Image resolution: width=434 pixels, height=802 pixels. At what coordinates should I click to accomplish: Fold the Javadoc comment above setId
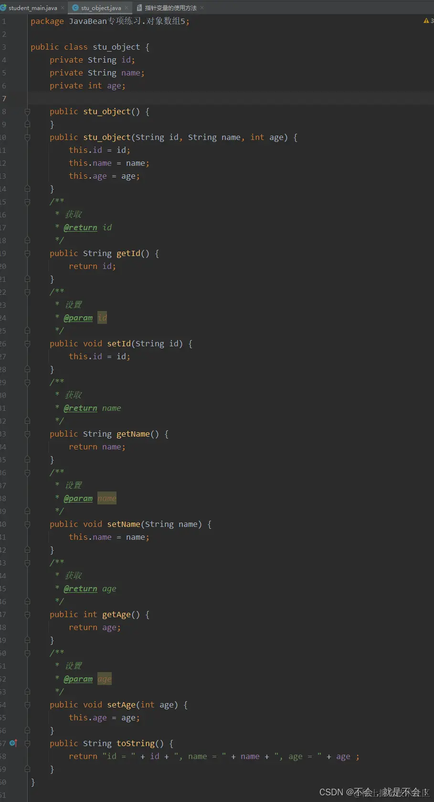(27, 292)
